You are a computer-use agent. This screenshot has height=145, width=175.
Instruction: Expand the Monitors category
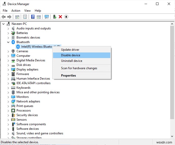(8, 97)
